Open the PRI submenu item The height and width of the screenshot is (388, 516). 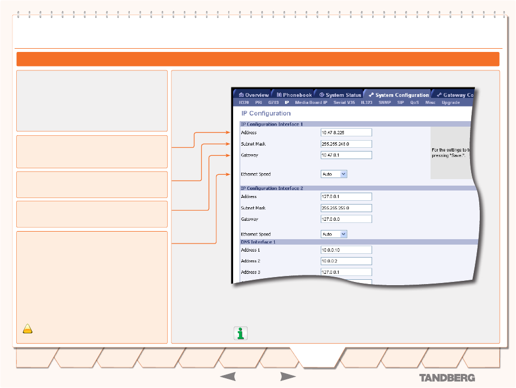pos(259,102)
